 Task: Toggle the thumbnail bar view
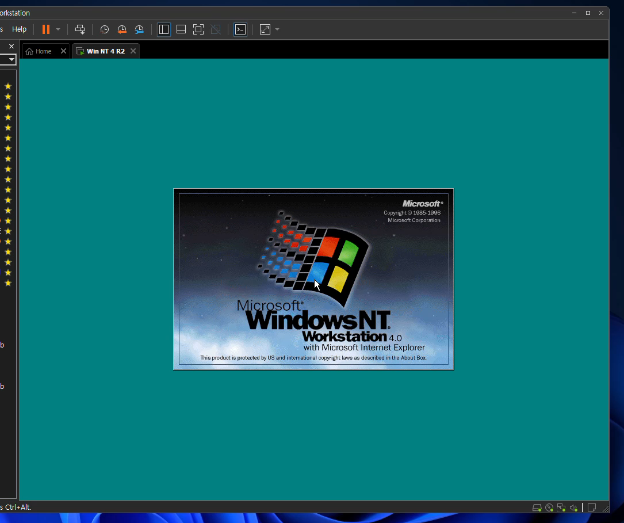181,29
